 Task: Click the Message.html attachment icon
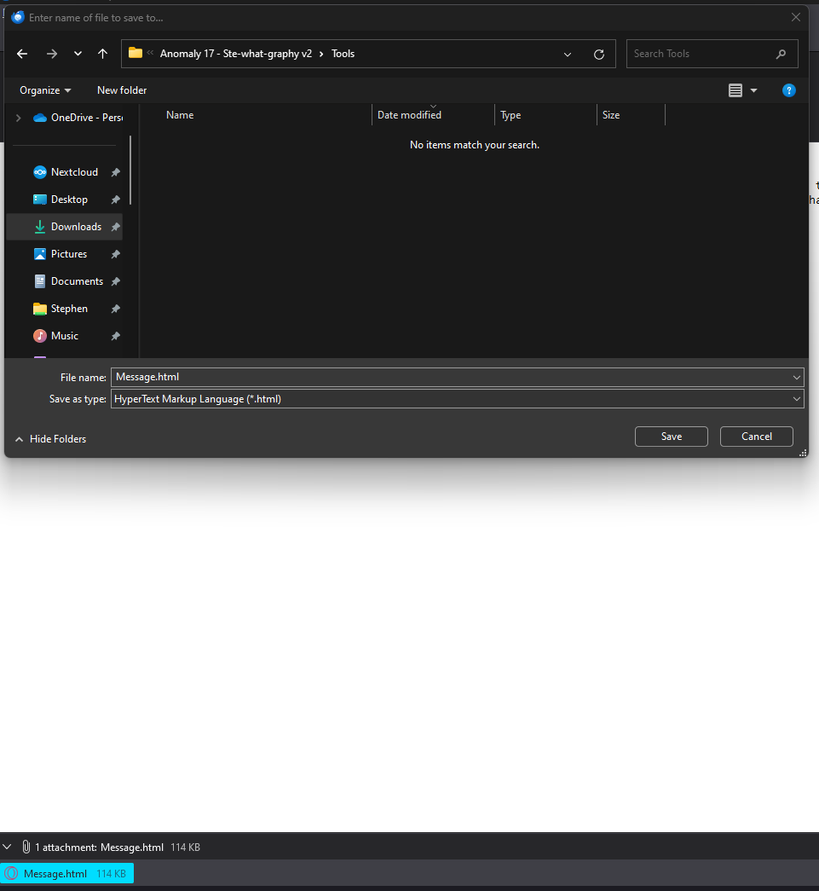pyautogui.click(x=12, y=873)
